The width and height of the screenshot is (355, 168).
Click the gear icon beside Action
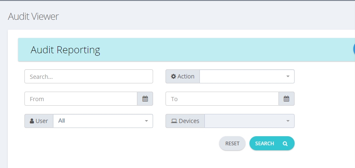[x=173, y=76]
